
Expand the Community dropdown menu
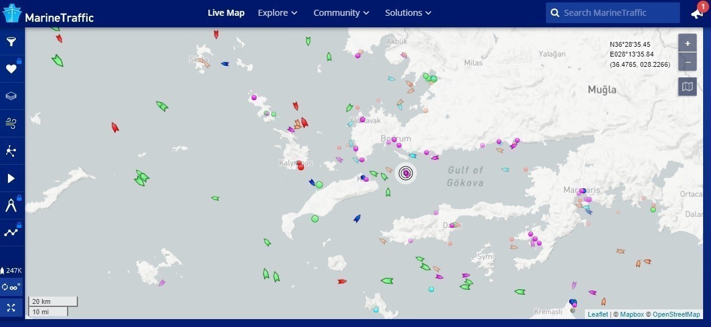[x=341, y=13]
